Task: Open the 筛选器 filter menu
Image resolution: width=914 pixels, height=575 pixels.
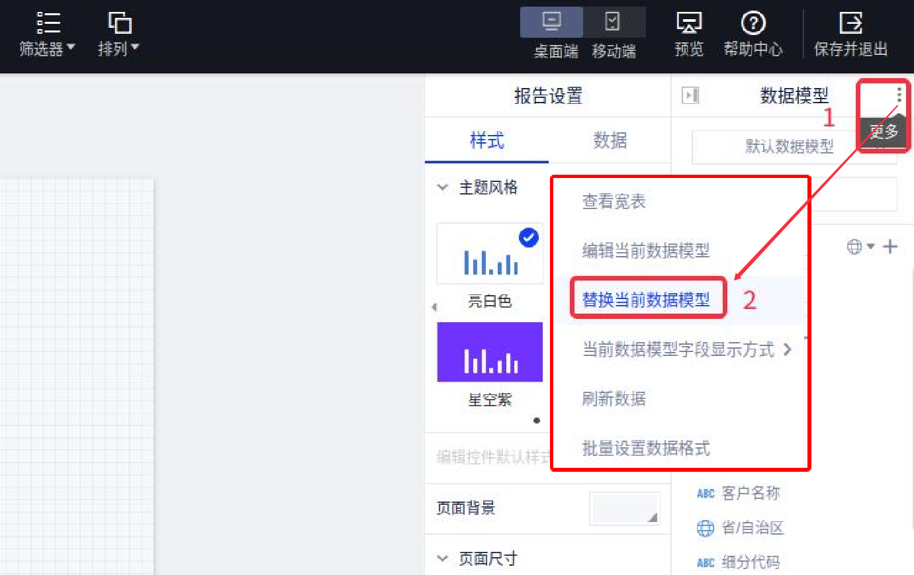Action: point(46,34)
